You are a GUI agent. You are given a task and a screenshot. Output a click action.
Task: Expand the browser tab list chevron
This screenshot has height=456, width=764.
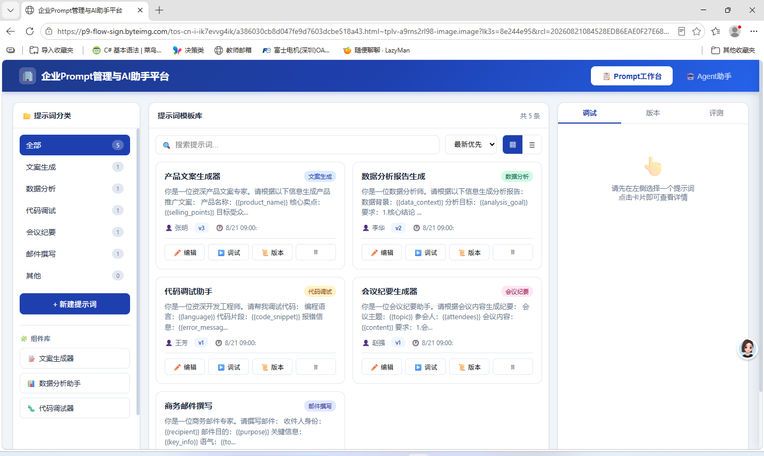10,10
